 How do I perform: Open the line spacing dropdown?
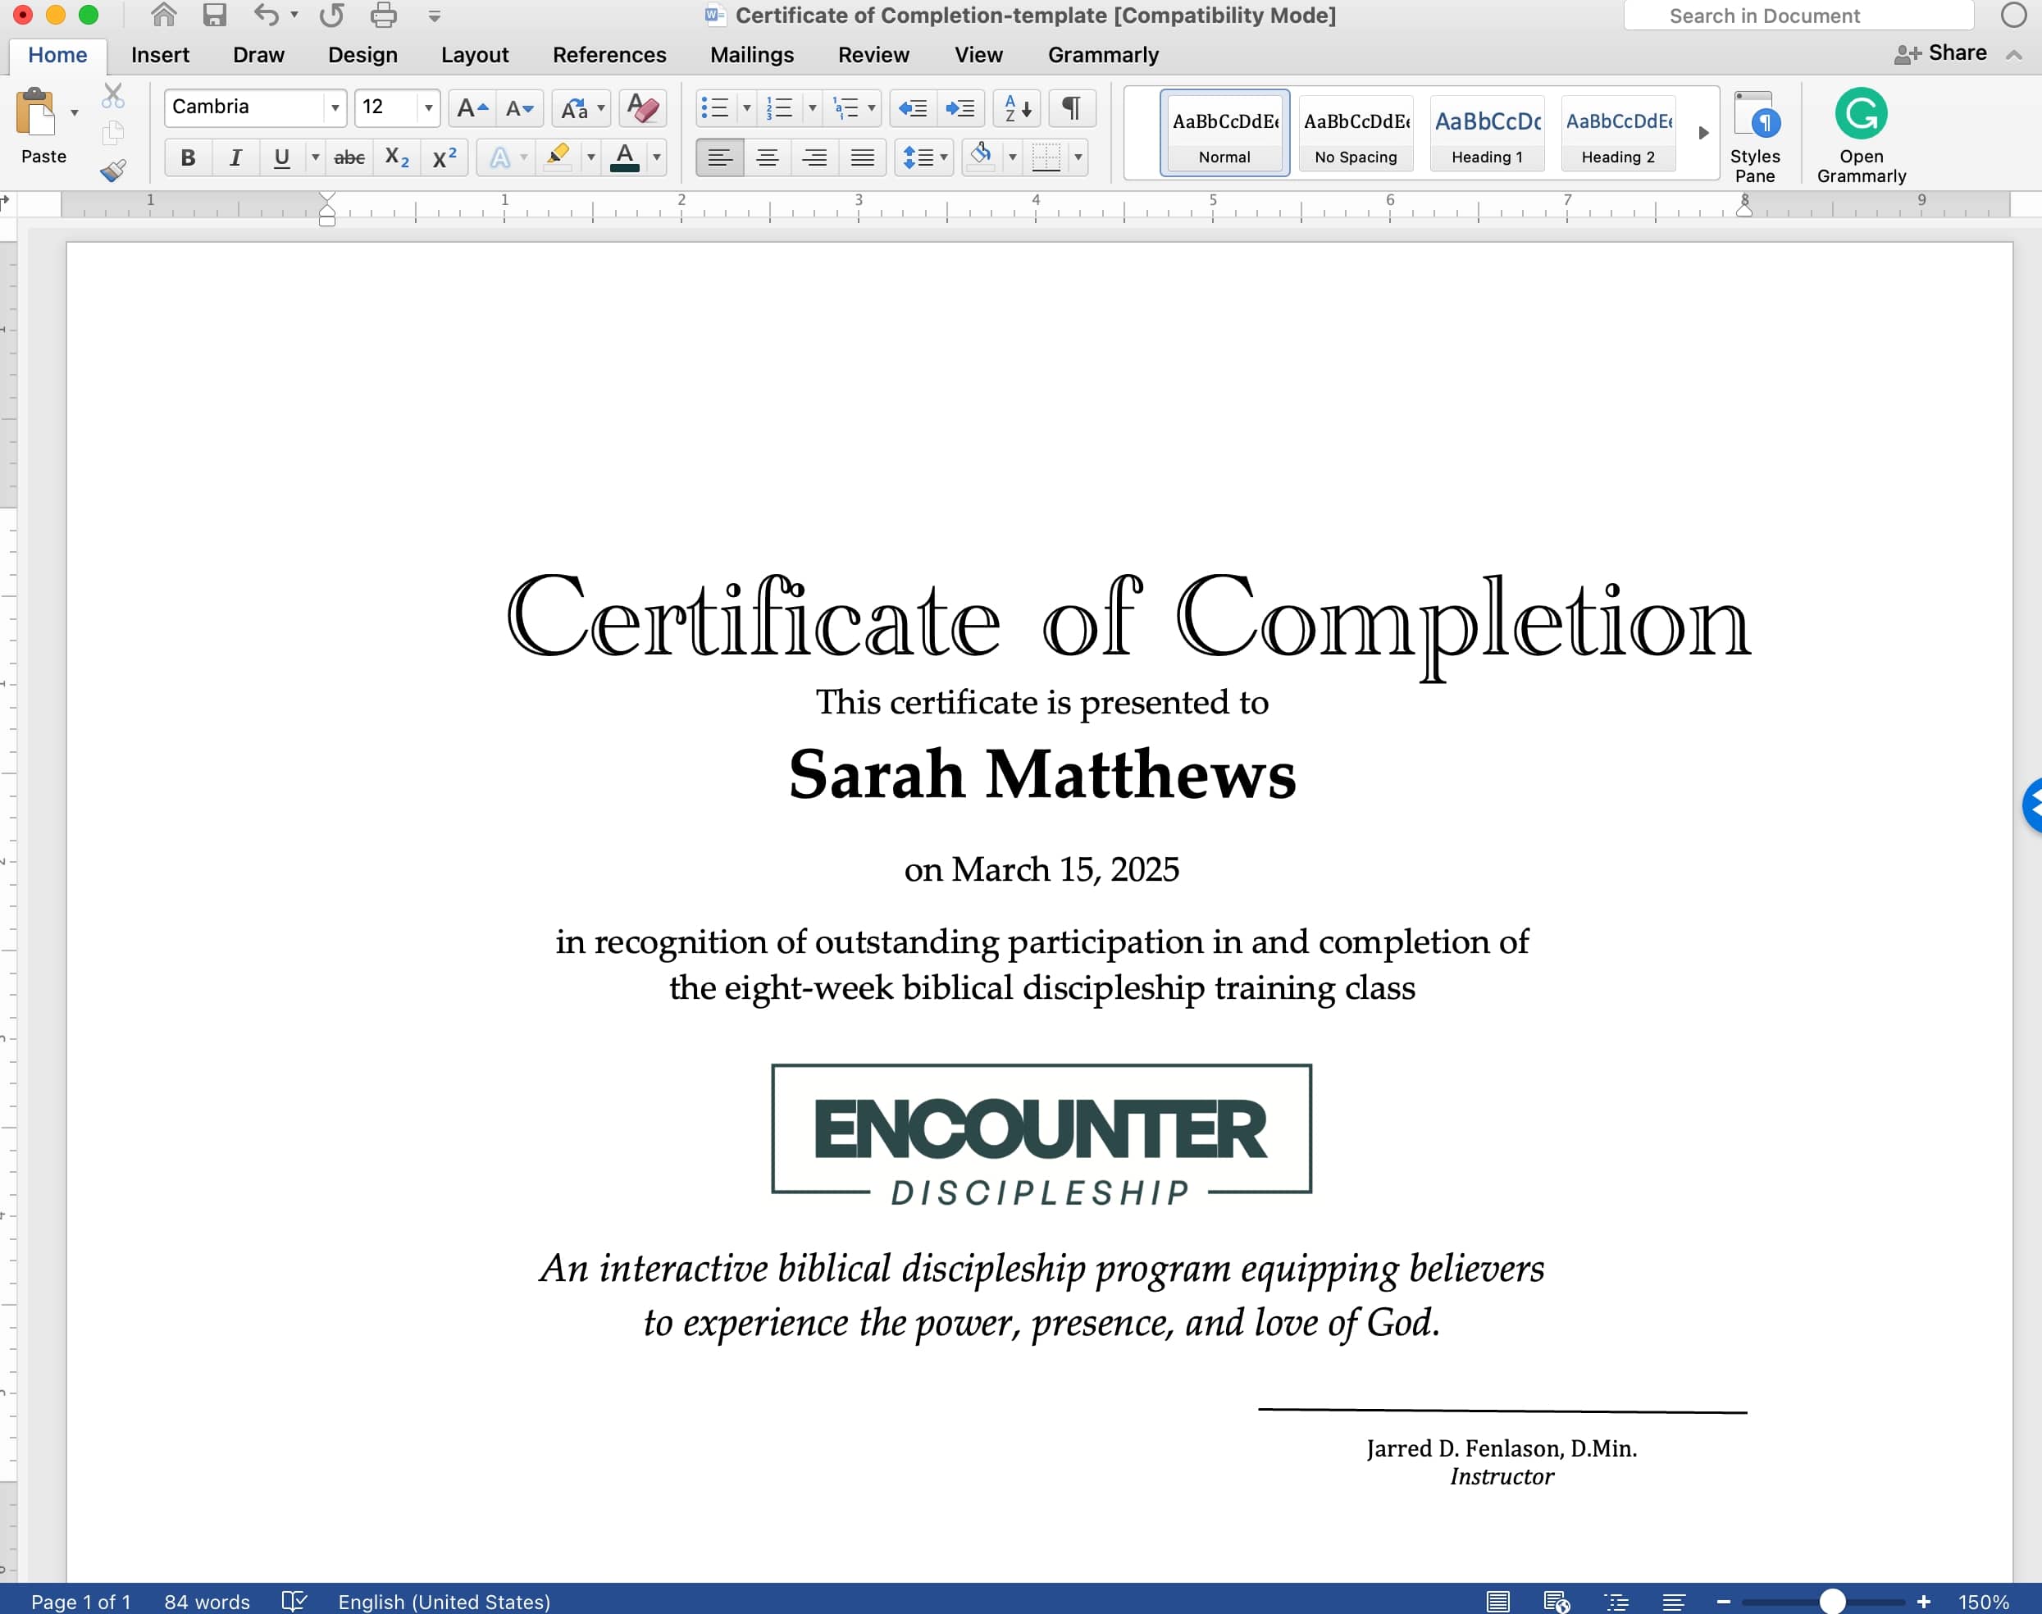(924, 157)
